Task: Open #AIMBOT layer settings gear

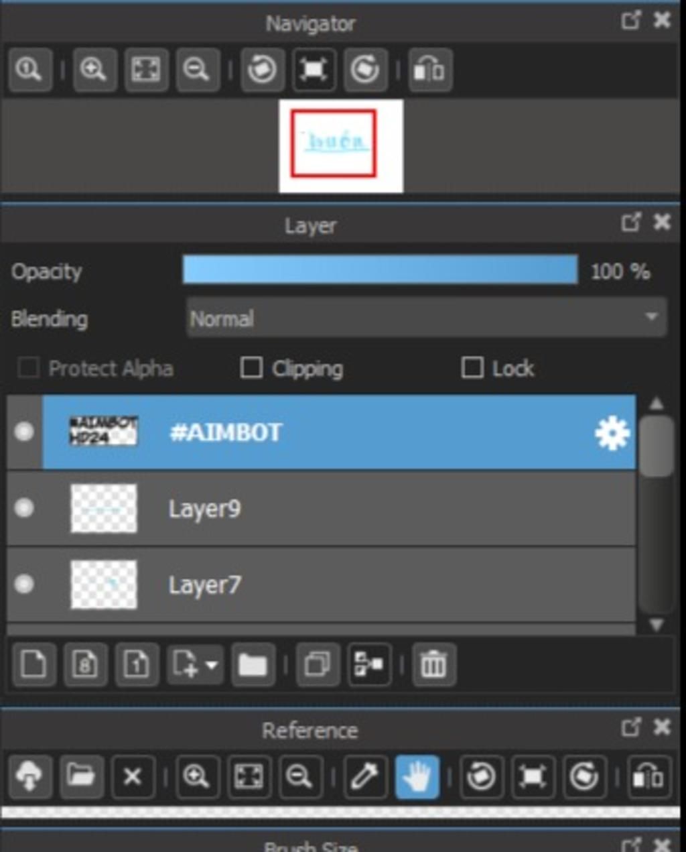Action: click(612, 432)
